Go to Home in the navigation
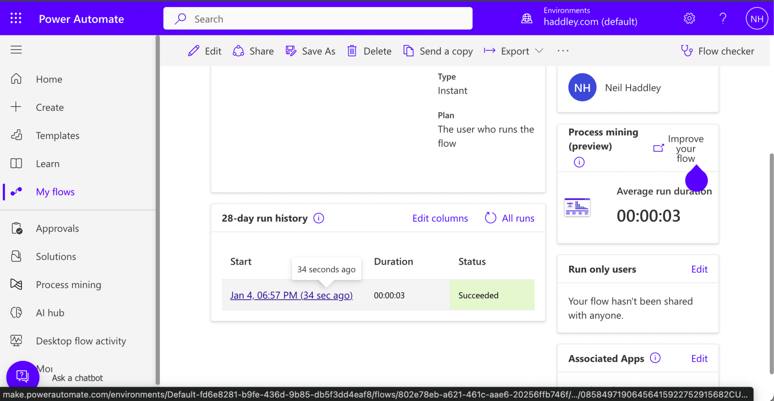Screen dimensions: 774x401 tap(49, 79)
